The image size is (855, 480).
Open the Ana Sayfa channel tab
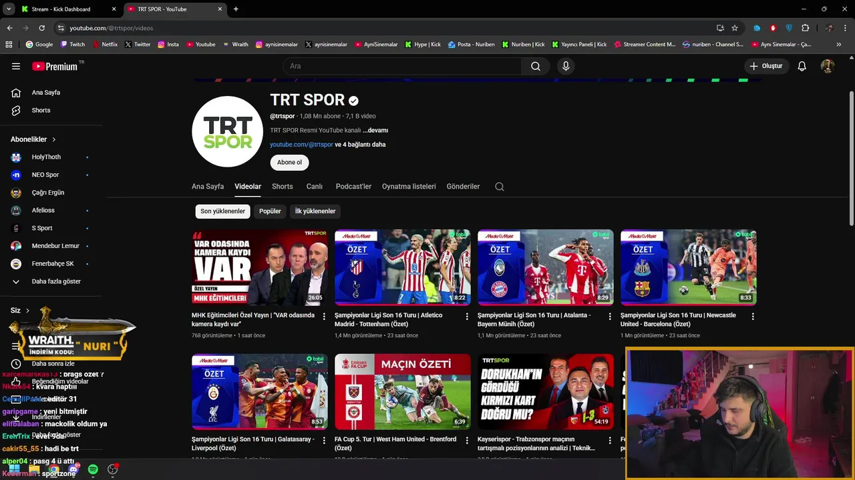click(x=208, y=187)
